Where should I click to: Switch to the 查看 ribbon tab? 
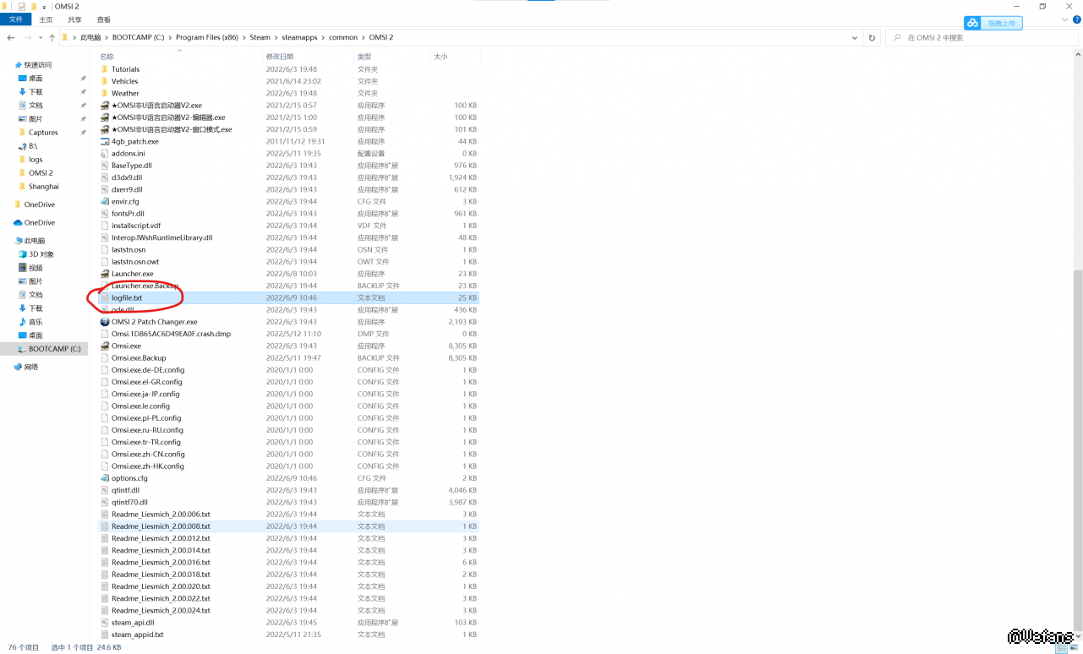103,19
